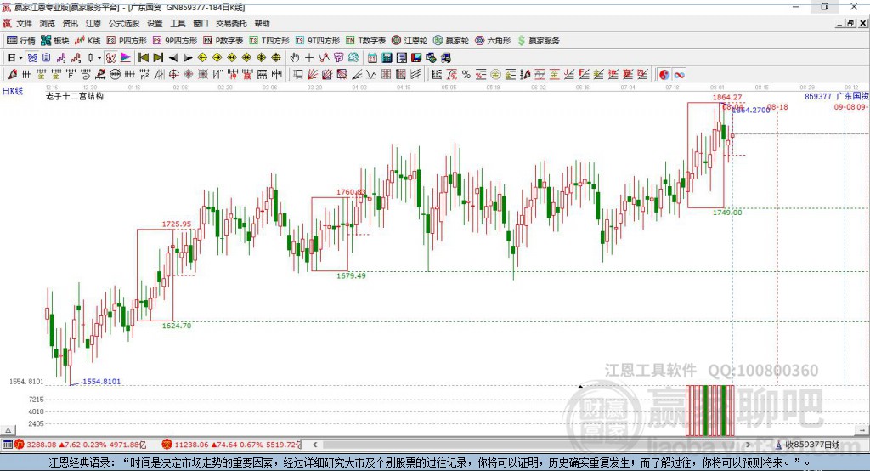Expand the 日 period dropdown arrow

[20, 58]
